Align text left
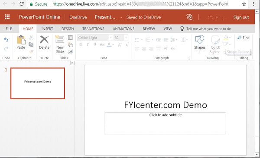260x158 pixels. pos(137,49)
